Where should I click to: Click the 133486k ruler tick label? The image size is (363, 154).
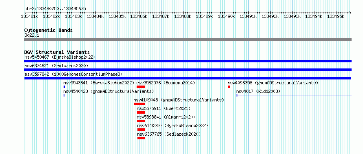pos(139,16)
